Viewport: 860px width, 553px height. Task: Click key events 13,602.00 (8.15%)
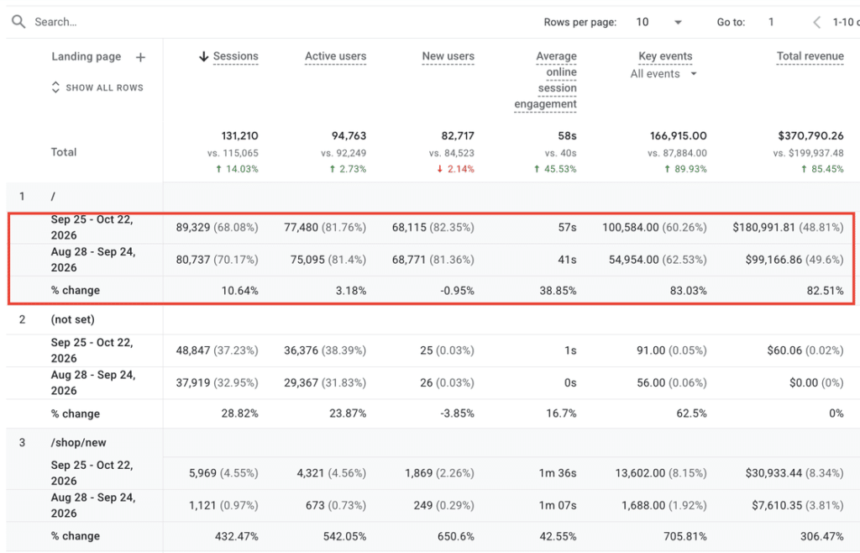(x=661, y=473)
